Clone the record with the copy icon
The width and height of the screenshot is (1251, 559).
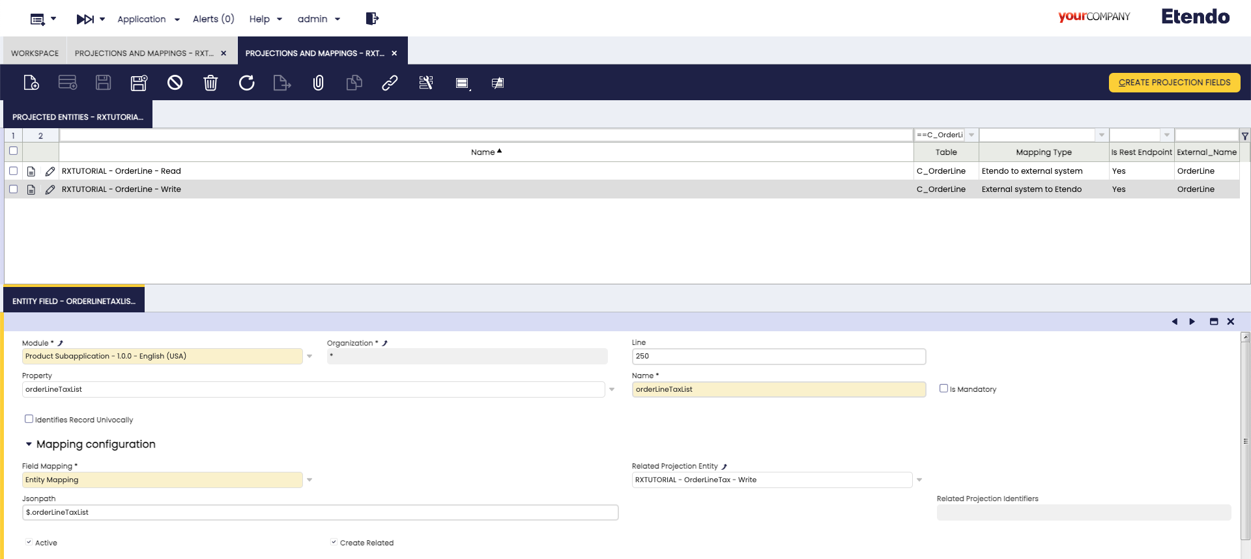click(x=354, y=83)
